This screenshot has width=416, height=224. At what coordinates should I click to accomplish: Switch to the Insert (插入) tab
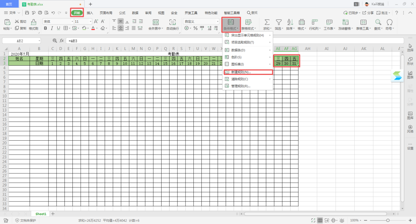coord(90,13)
